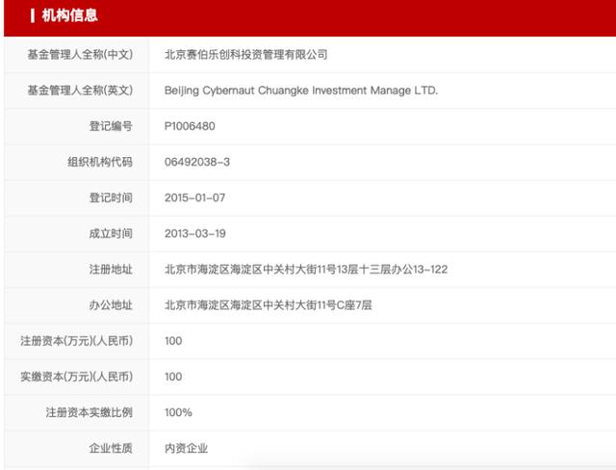The width and height of the screenshot is (616, 470).
Task: Select office address ending C座7层
Action: 268,305
